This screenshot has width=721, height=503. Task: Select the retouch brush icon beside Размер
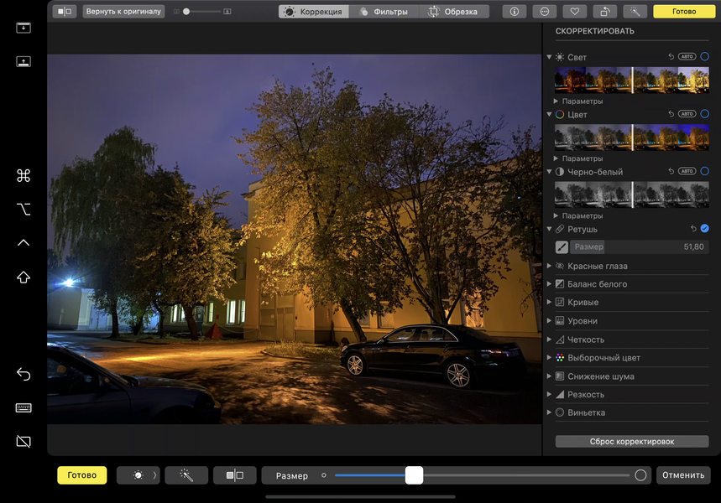tap(562, 247)
